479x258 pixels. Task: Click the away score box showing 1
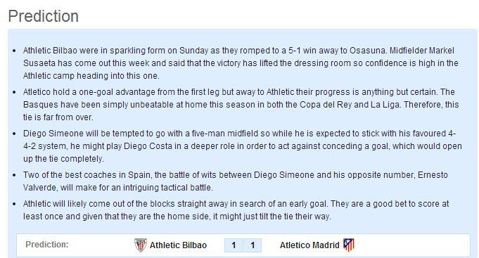(253, 245)
